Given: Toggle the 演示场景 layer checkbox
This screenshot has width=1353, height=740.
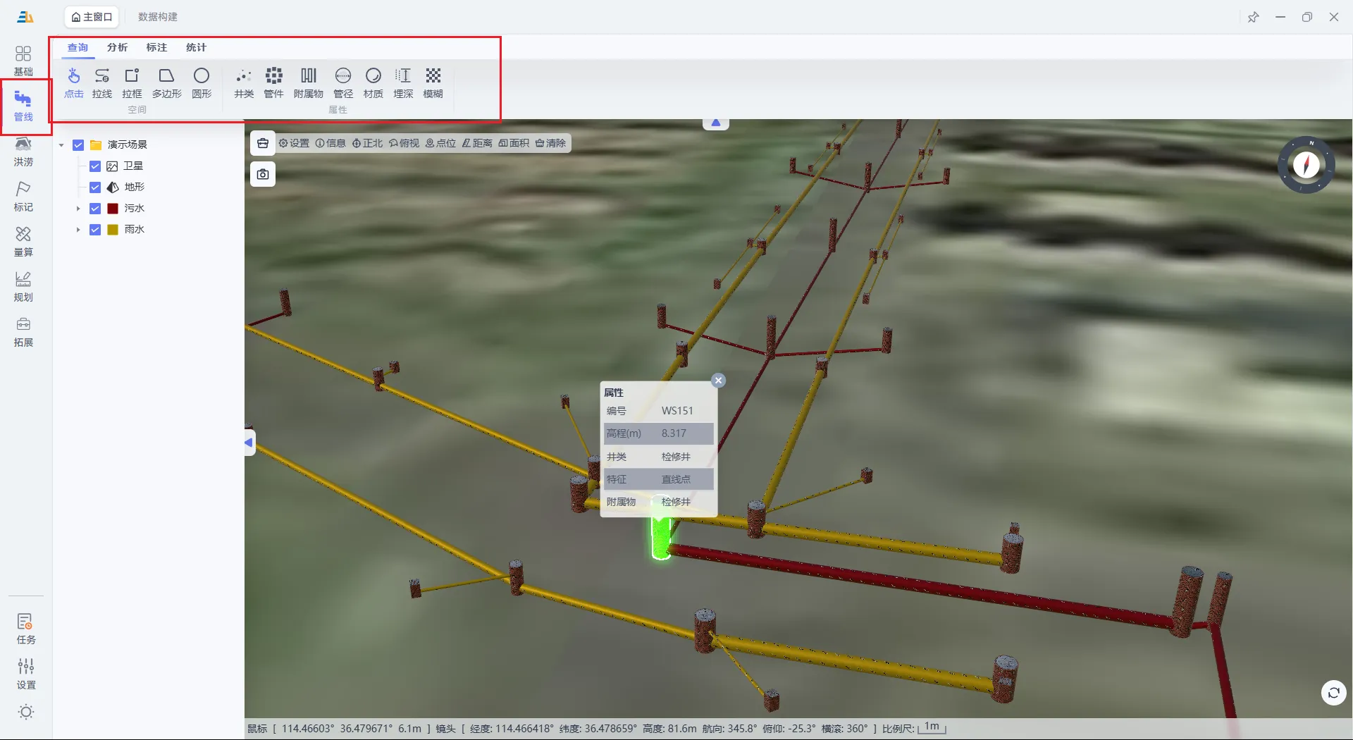Looking at the screenshot, I should click(x=78, y=145).
